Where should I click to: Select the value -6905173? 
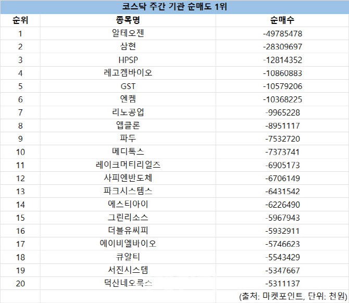click(282, 165)
